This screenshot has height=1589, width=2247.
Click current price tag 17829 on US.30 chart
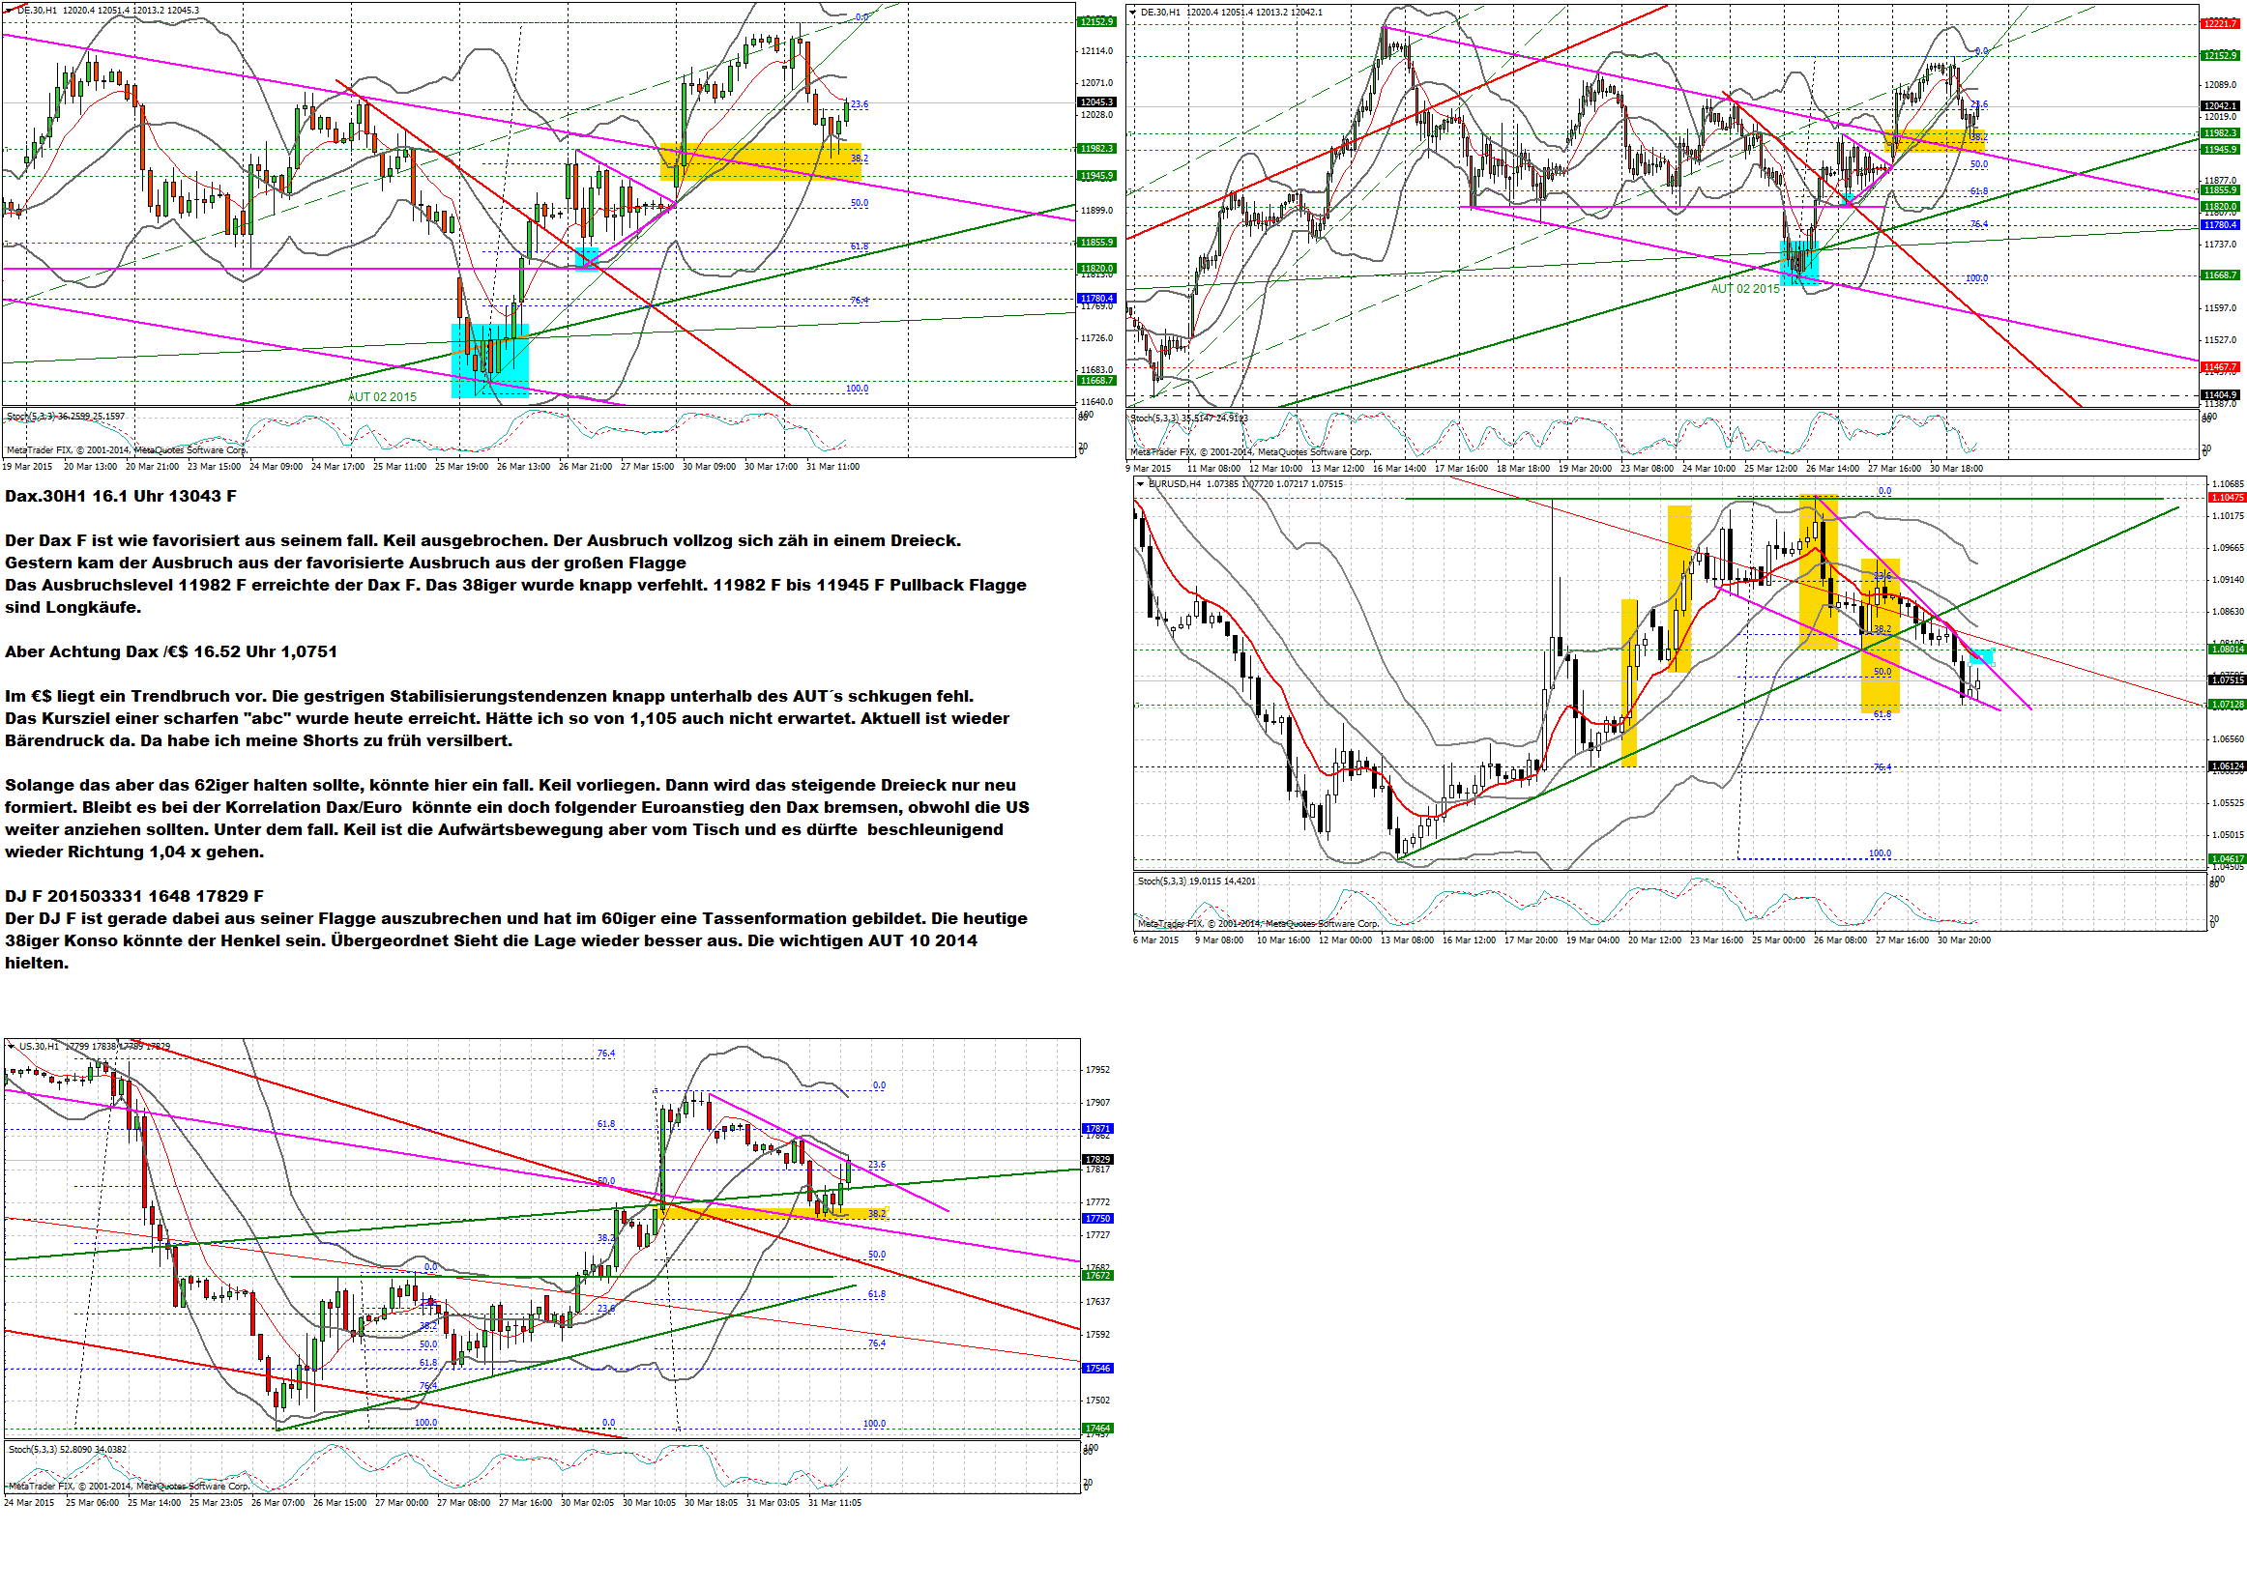[1097, 1160]
